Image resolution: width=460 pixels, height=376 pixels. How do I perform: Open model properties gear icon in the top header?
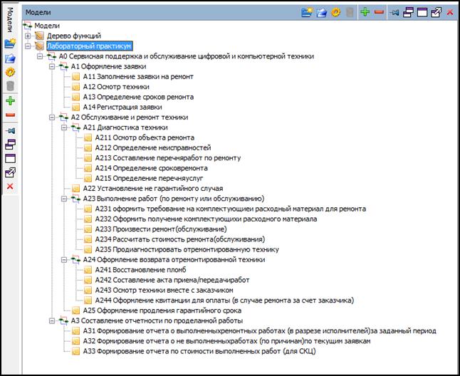(335, 12)
